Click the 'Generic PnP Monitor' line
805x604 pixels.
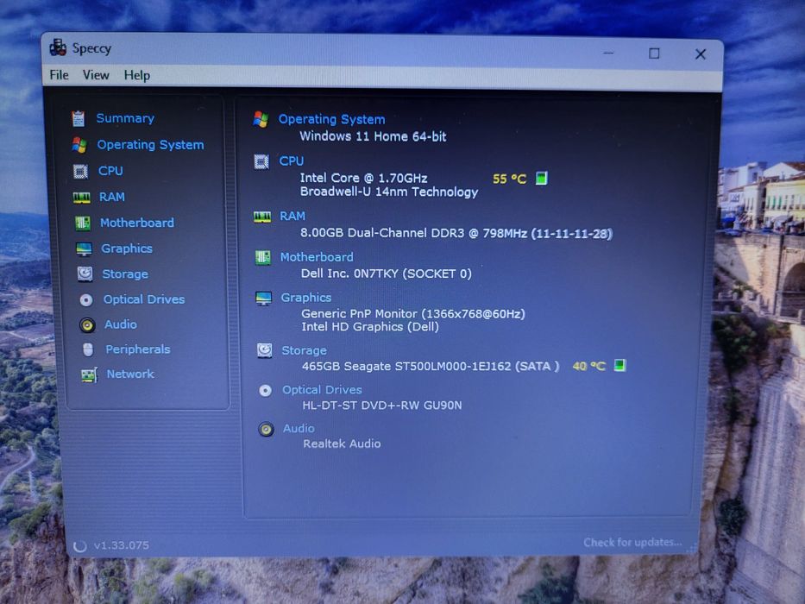413,314
